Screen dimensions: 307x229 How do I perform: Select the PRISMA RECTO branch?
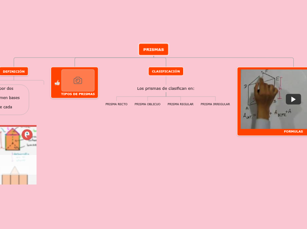[x=116, y=104]
